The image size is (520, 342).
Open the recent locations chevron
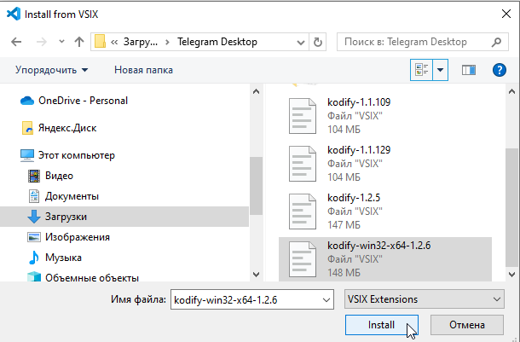(61, 42)
